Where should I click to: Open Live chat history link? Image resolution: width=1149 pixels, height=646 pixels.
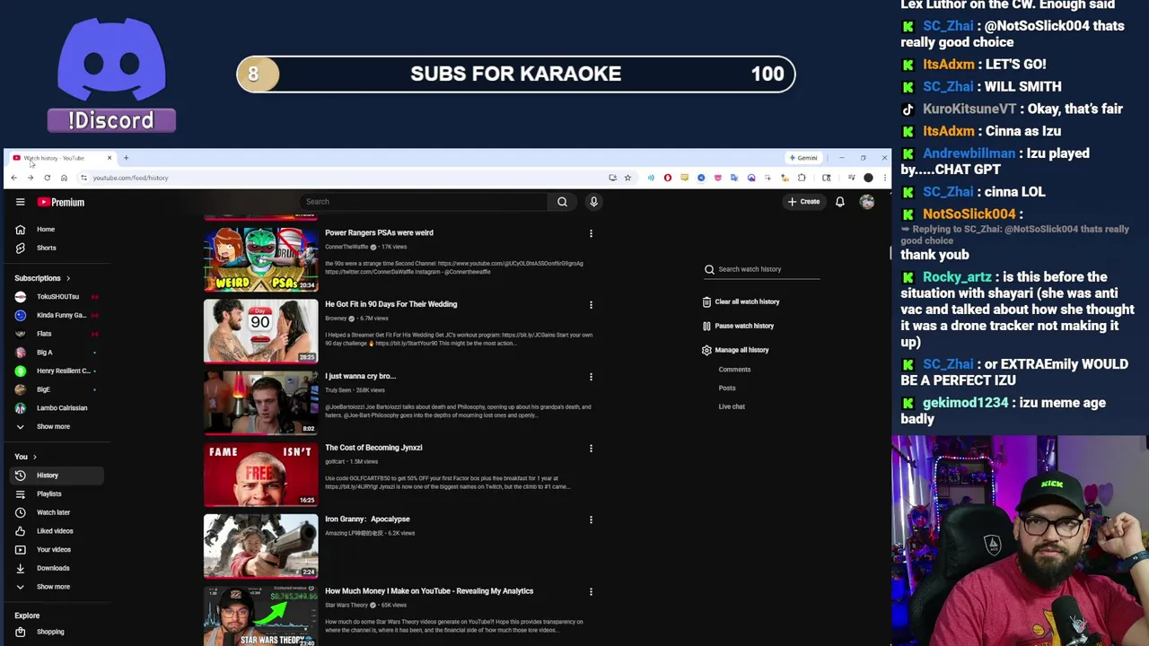[x=732, y=406]
